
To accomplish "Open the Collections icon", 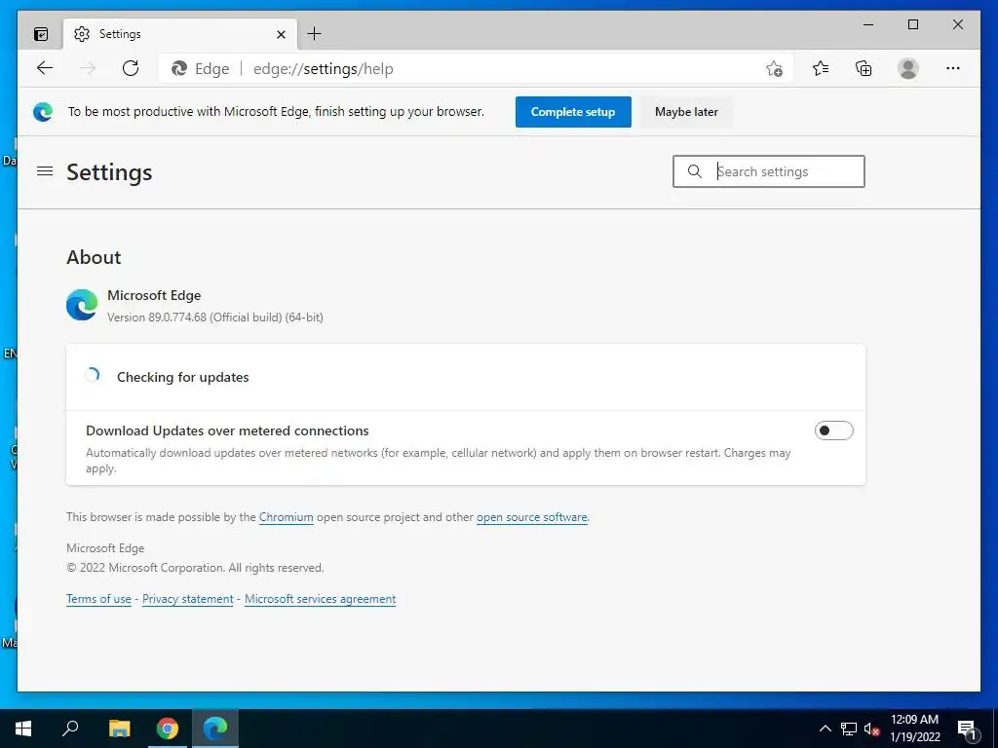I will [864, 68].
